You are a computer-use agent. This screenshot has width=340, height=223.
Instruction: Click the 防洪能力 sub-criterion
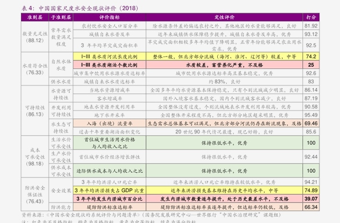click(61, 207)
